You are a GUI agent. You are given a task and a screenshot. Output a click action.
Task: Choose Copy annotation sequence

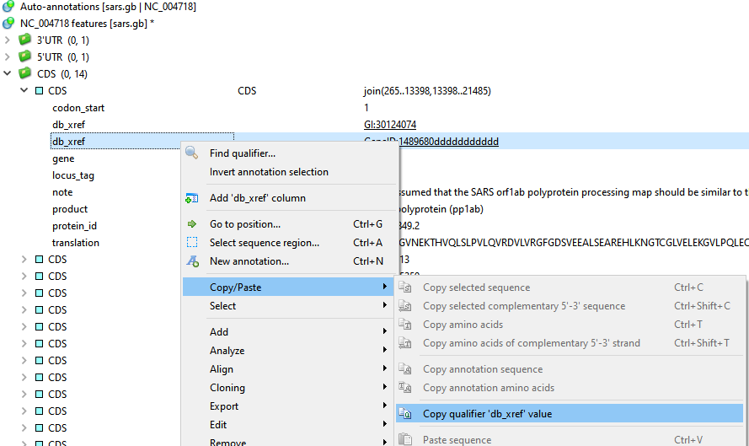(570, 369)
